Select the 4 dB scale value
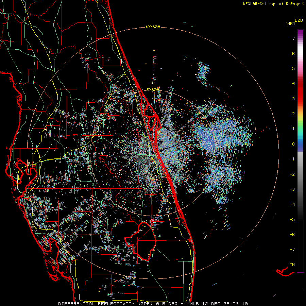The image size is (306, 306). click(x=293, y=84)
